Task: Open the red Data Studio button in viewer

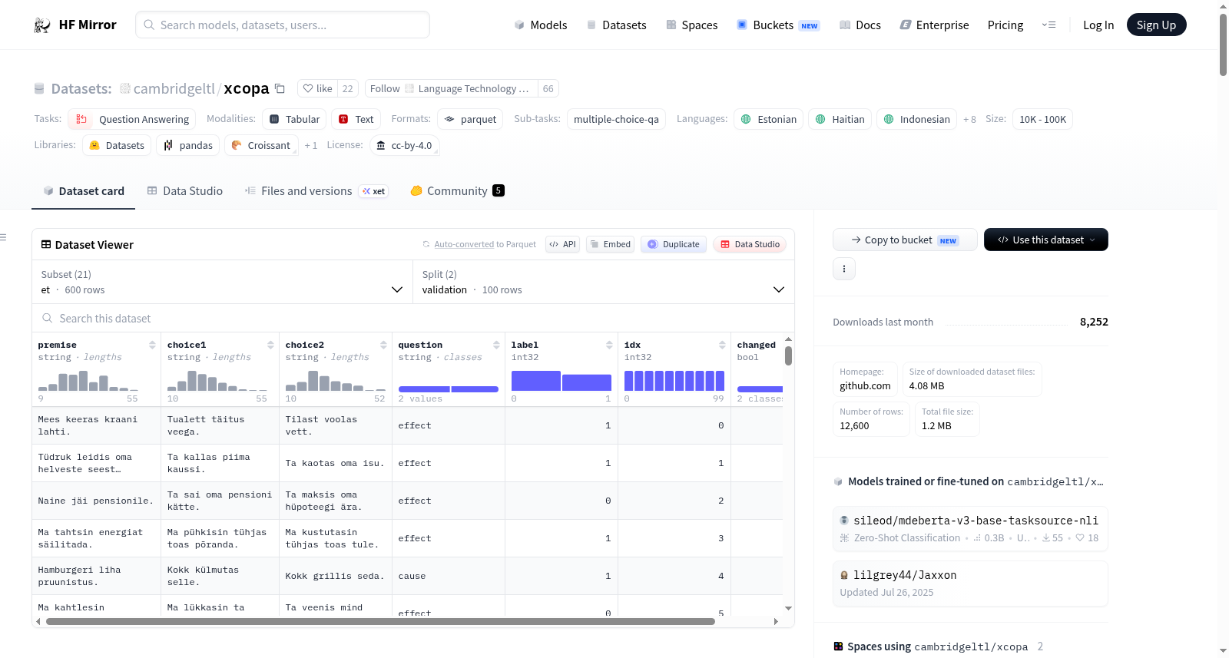Action: [750, 244]
